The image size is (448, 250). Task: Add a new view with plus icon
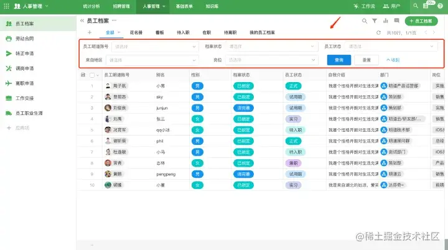click(x=90, y=32)
